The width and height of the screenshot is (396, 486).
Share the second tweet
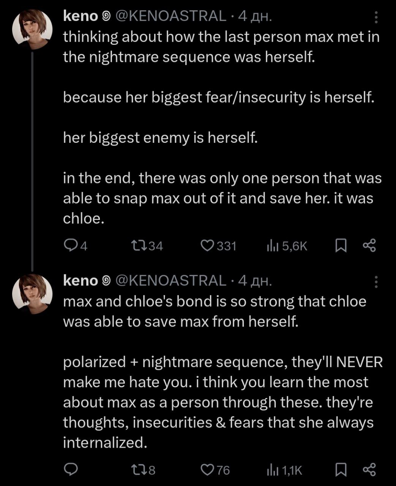point(369,470)
